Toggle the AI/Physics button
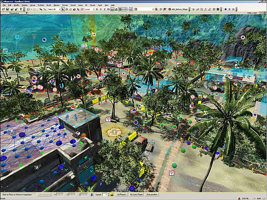Image resolution: width=267 pixels, height=200 pixels. (121, 195)
